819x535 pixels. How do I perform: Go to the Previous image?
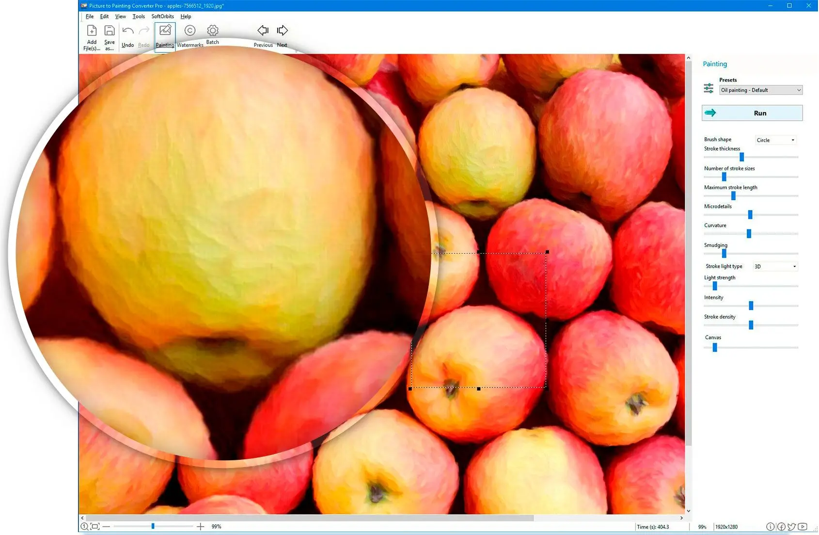click(x=263, y=36)
